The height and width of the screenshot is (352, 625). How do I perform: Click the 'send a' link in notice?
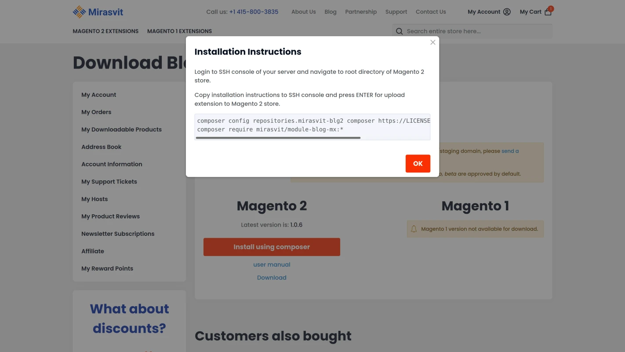coord(510,151)
